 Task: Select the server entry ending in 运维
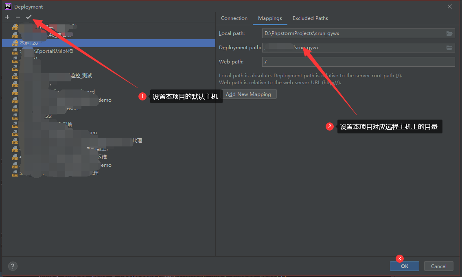(x=109, y=157)
